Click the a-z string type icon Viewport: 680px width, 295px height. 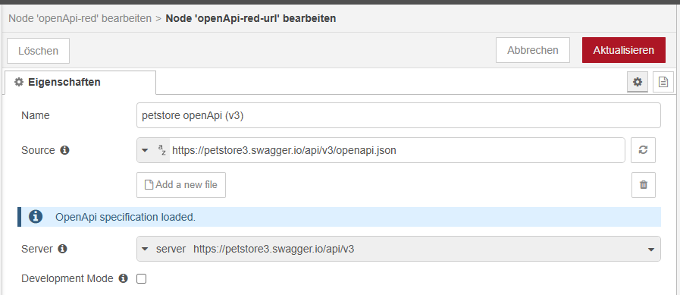[x=161, y=150]
